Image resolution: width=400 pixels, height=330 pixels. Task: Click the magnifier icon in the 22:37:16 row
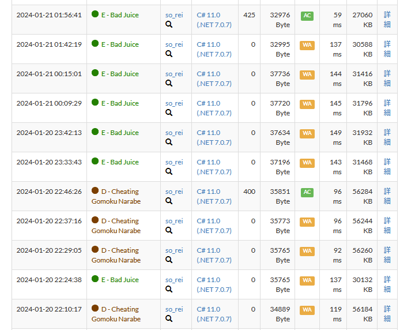click(169, 230)
